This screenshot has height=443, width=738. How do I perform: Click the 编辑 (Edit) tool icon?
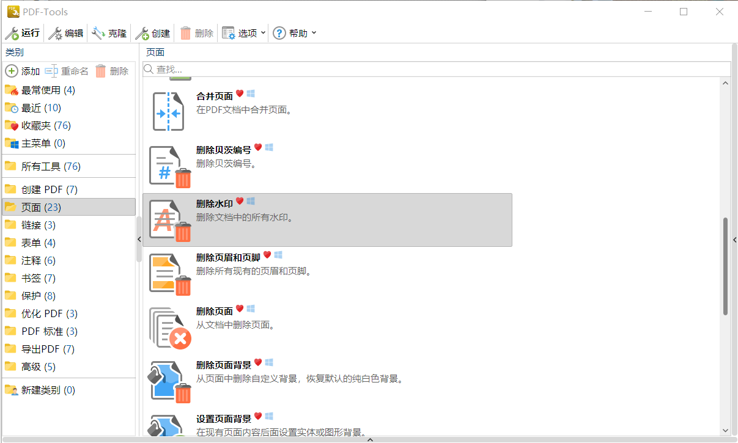pos(56,33)
